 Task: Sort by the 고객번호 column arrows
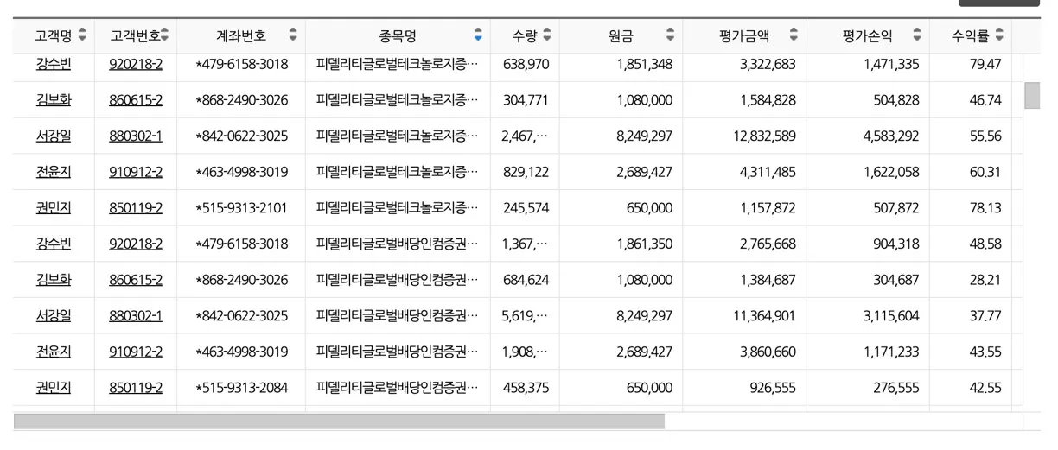point(164,35)
